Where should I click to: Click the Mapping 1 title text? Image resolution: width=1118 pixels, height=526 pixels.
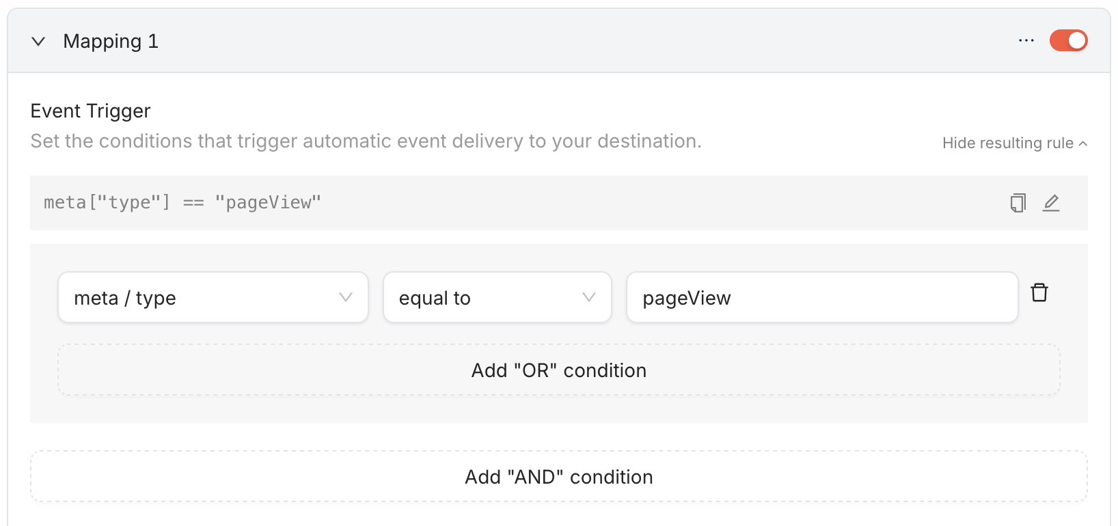coord(111,42)
